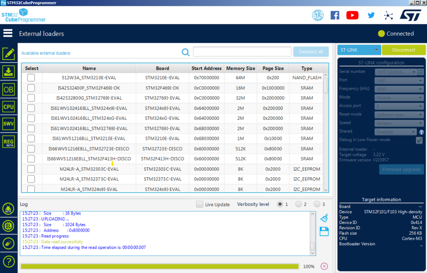Viewport: 427px width, 273px height.
Task: Open ST-LINK interface dropdown
Action: pos(359,50)
